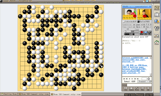Click the 'Explanation about move 237' text
This screenshot has width=161, height=96.
pos(135,37)
